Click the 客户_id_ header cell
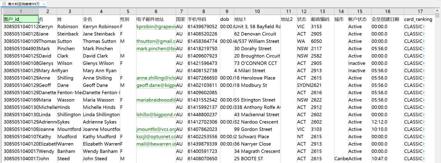The height and width of the screenshot is (163, 441). (x=21, y=19)
